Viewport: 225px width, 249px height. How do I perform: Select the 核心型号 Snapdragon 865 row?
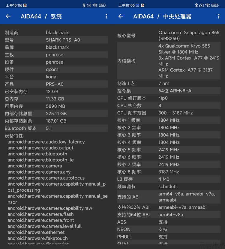click(x=169, y=36)
